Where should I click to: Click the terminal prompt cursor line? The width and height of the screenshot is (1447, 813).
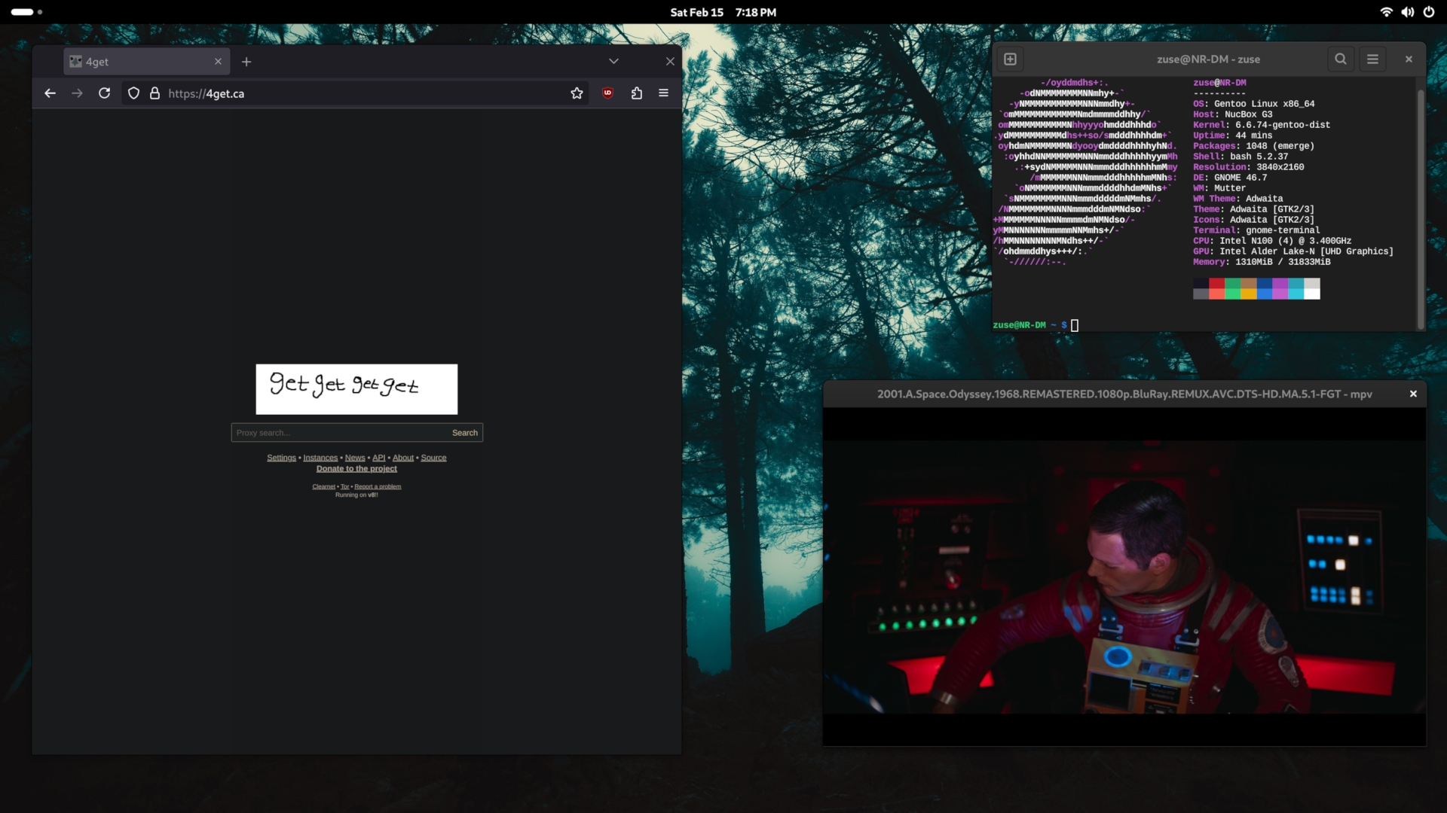pos(1036,325)
